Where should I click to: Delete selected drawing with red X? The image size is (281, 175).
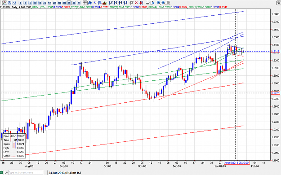136,3
